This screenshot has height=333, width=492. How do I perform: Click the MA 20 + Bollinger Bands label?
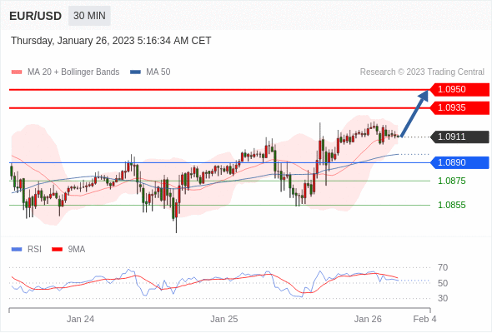pos(73,72)
